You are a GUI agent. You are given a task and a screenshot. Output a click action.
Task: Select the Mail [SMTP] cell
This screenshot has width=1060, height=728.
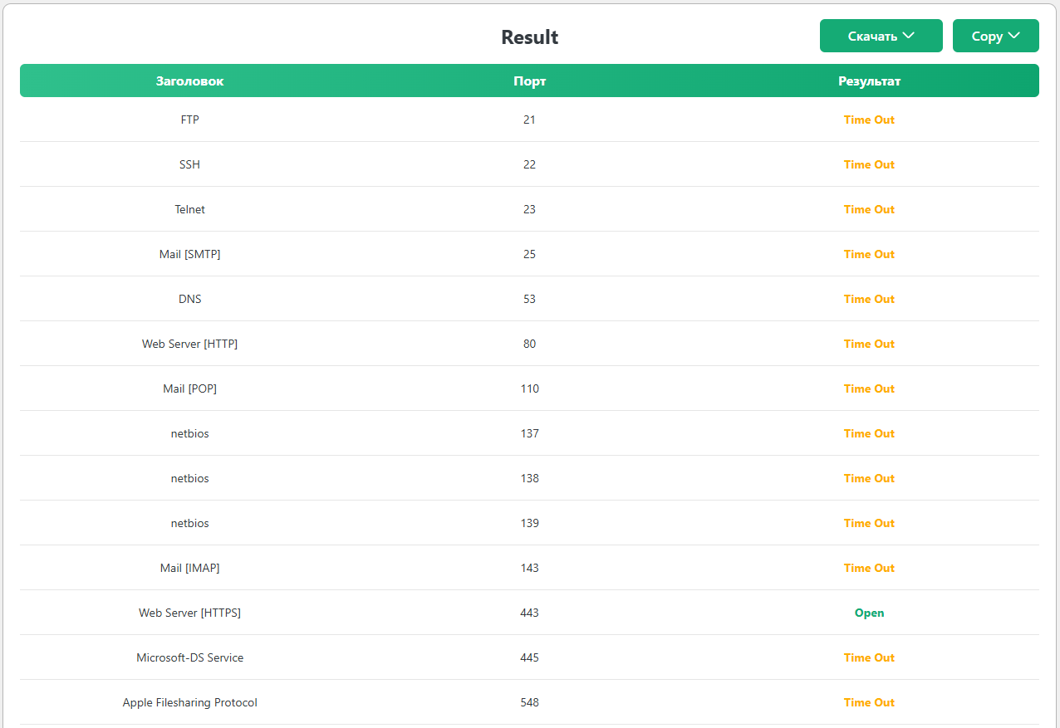189,254
